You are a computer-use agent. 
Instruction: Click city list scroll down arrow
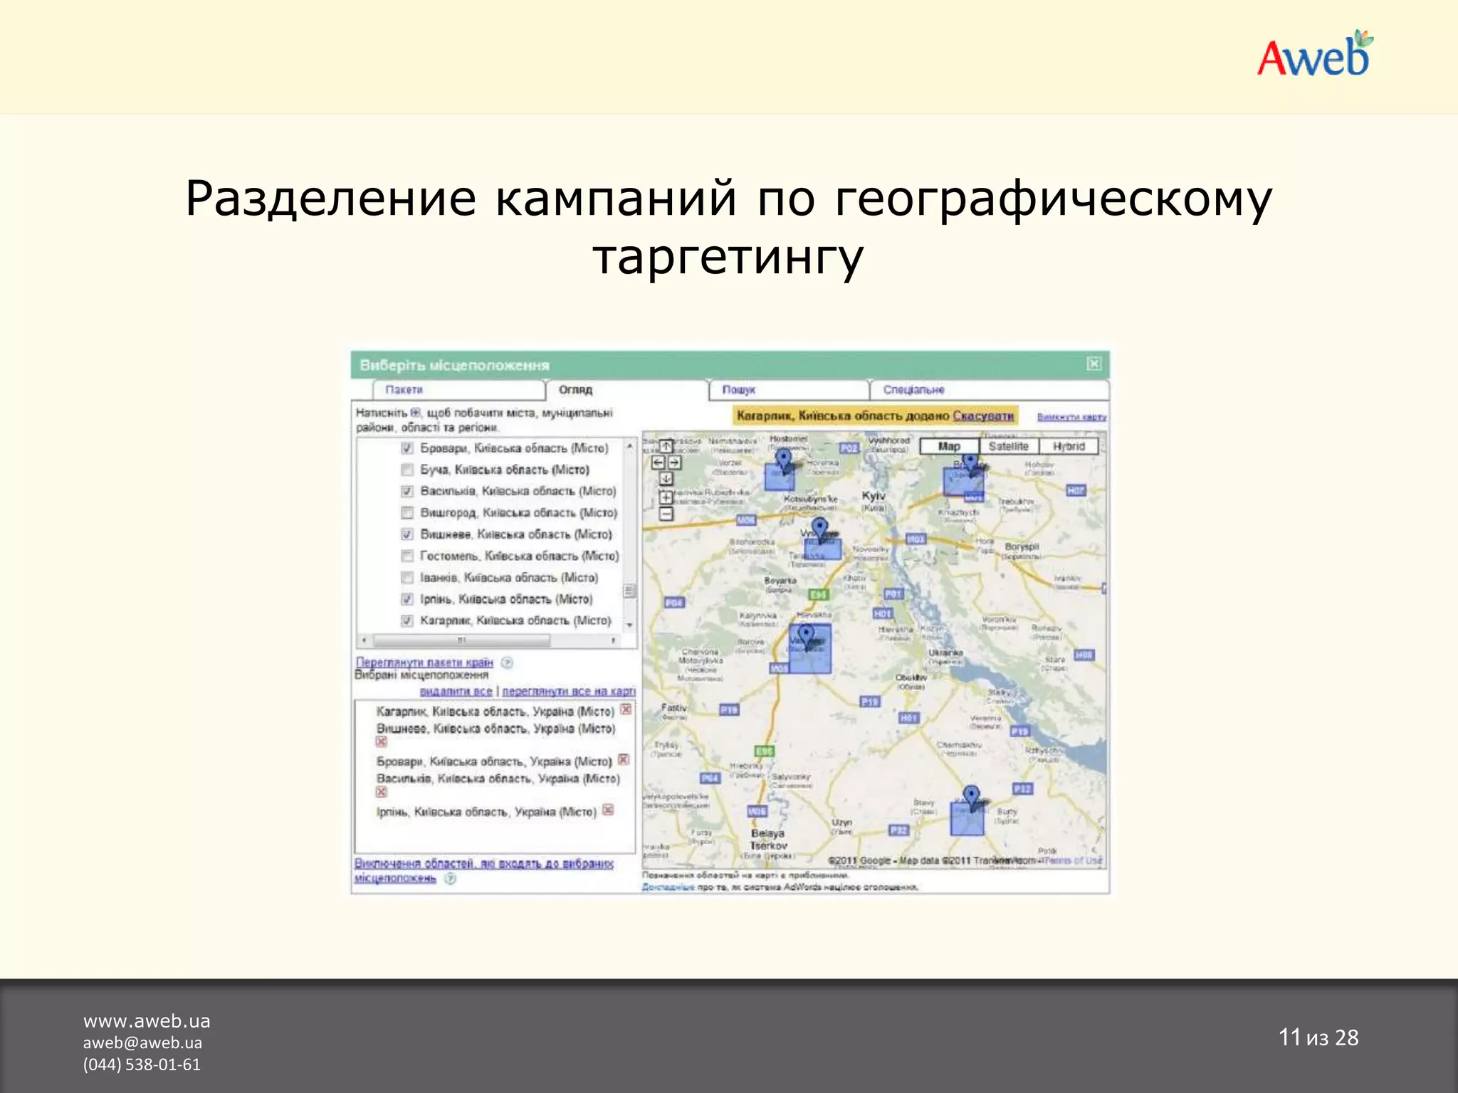pyautogui.click(x=629, y=625)
